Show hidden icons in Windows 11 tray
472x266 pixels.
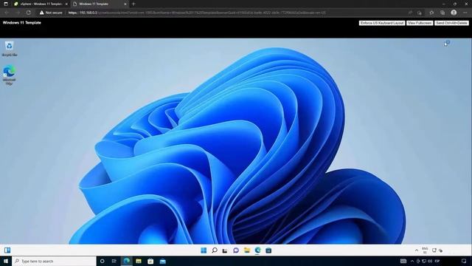[x=417, y=250]
